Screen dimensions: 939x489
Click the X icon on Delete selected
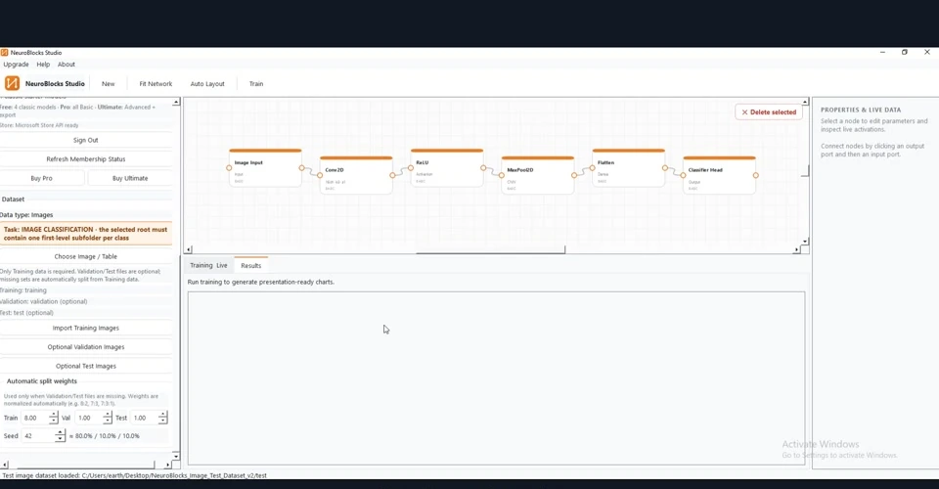(744, 111)
